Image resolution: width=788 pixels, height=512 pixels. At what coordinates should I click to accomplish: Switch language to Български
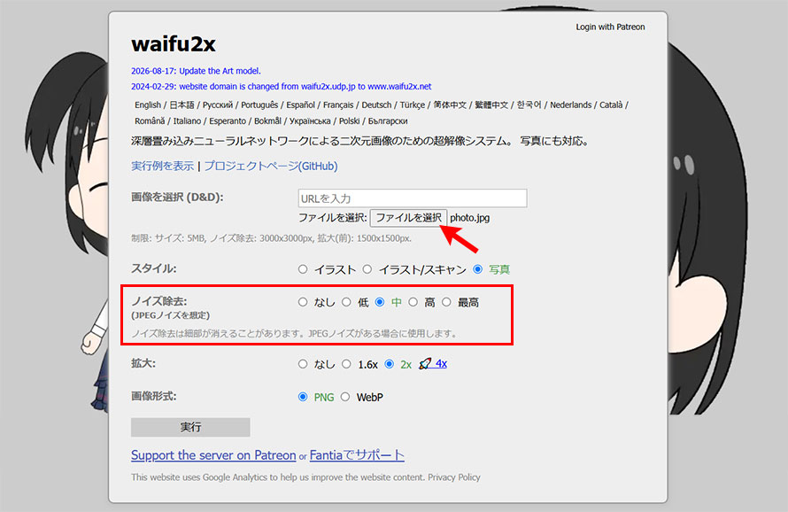(x=388, y=120)
